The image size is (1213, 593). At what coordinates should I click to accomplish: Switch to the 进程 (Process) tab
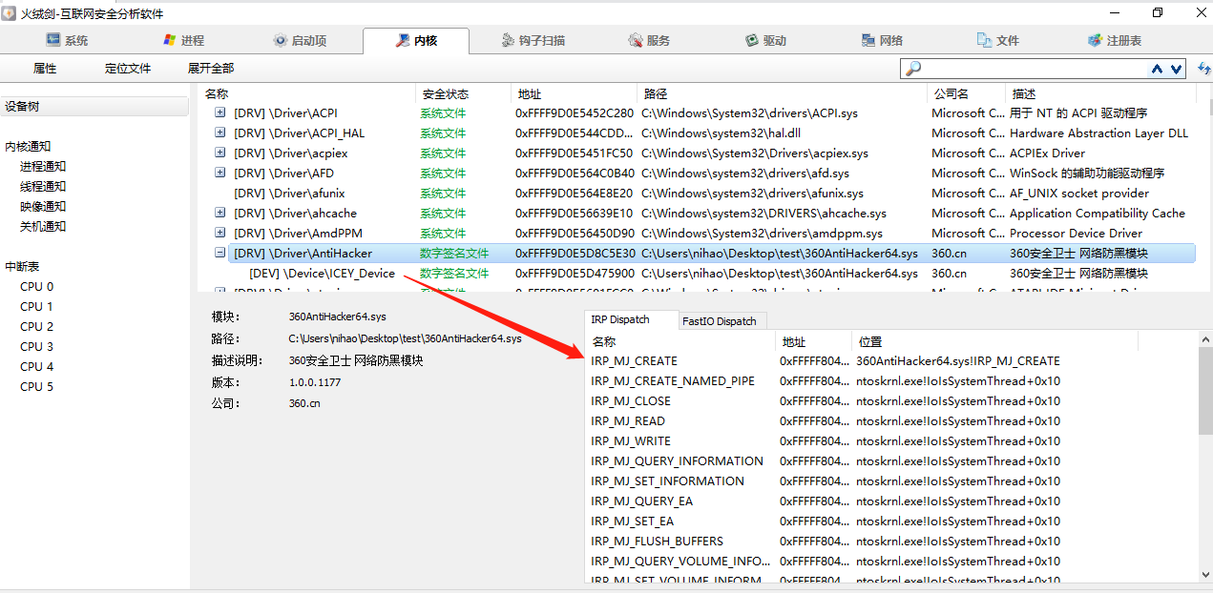click(x=183, y=41)
